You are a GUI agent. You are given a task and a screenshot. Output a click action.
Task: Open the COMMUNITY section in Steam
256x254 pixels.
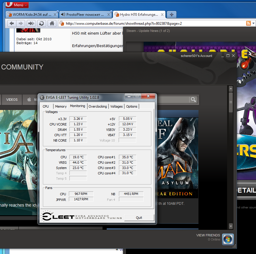point(22,67)
